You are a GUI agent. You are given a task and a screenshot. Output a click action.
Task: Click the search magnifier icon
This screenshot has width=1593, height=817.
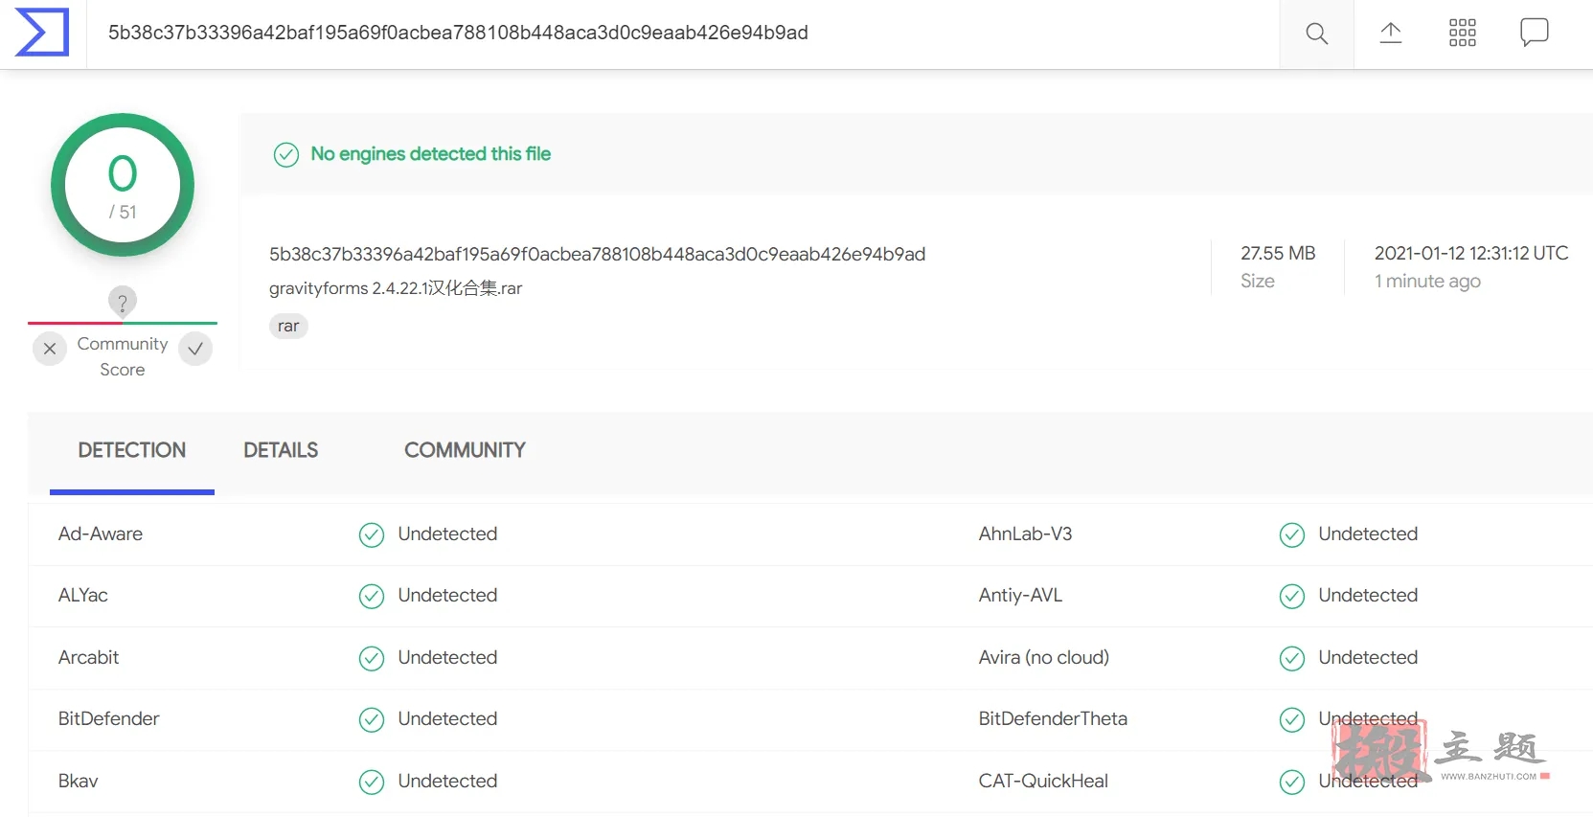point(1317,34)
